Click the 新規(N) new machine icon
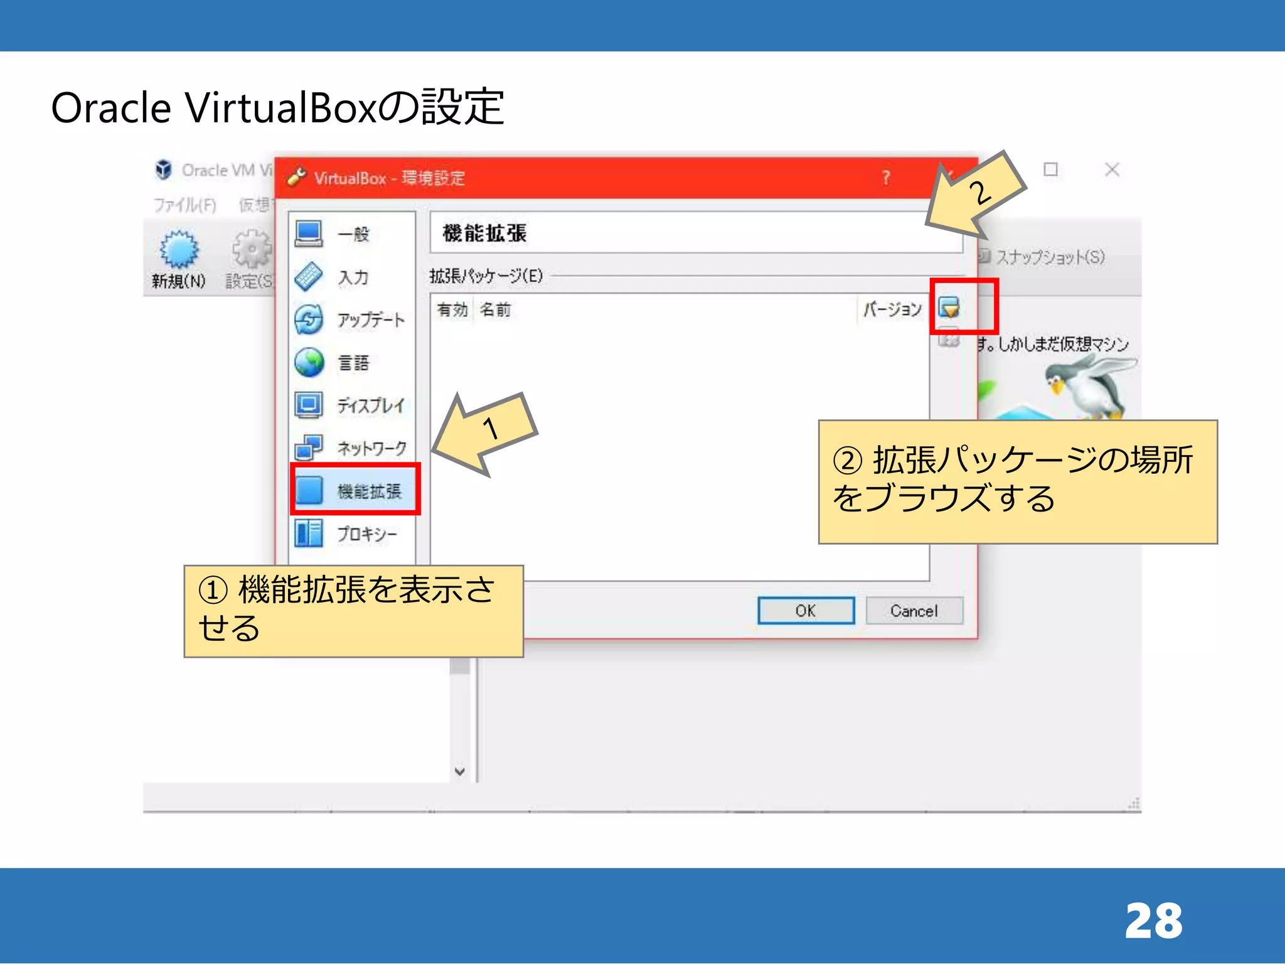 (x=179, y=250)
